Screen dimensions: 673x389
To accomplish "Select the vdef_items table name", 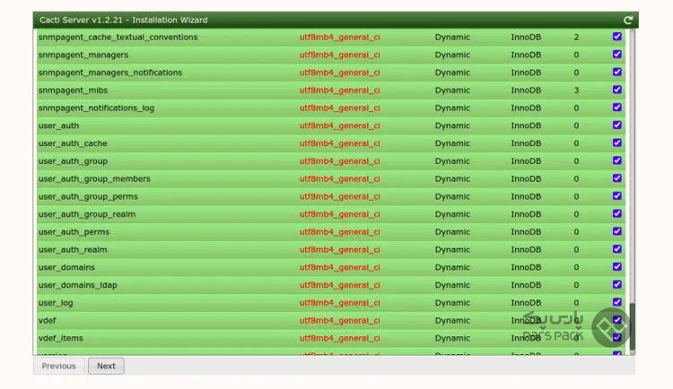I will pos(60,339).
